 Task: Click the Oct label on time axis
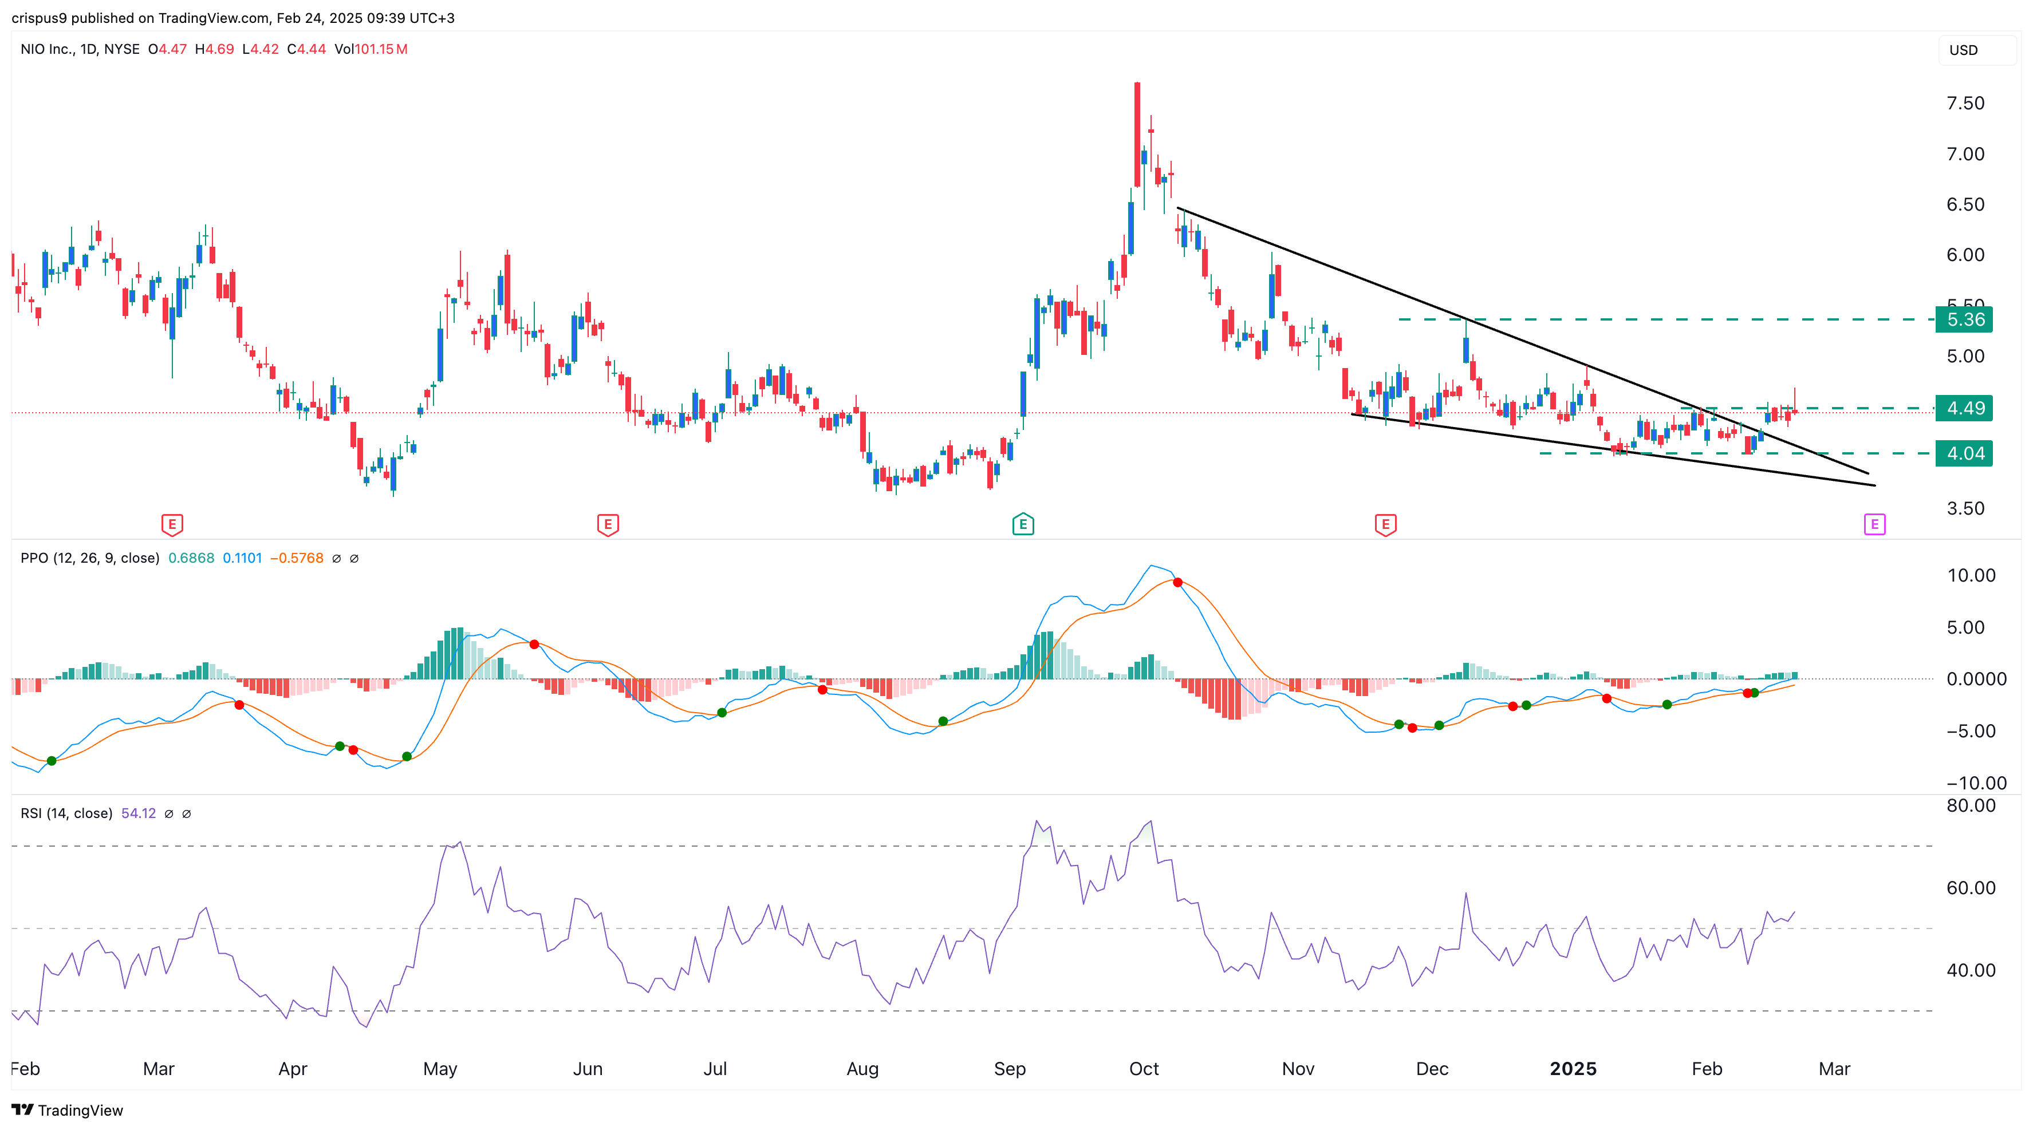coord(1144,1068)
